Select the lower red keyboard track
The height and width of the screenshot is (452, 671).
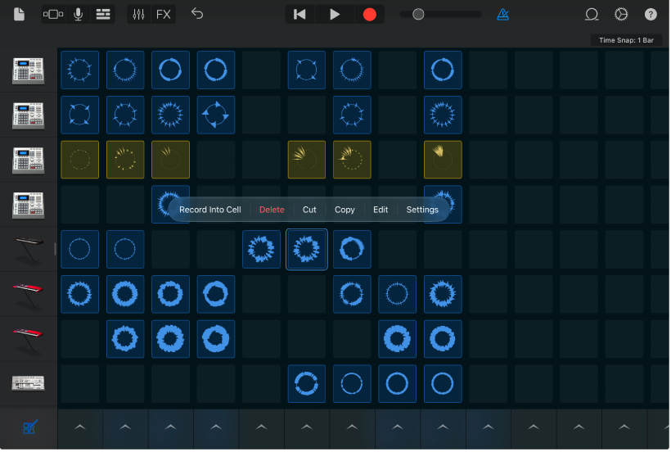coord(29,340)
